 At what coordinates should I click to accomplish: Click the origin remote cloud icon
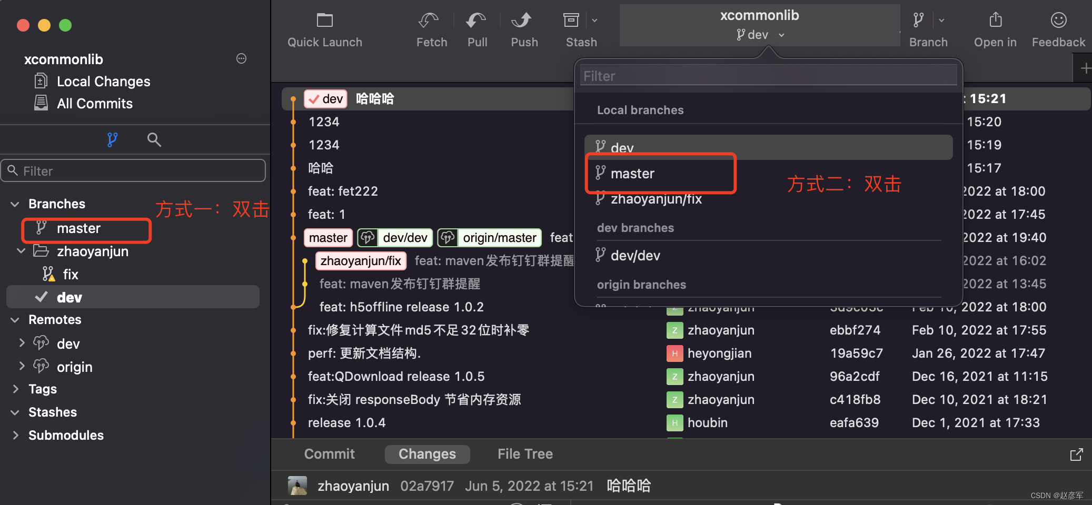point(41,366)
